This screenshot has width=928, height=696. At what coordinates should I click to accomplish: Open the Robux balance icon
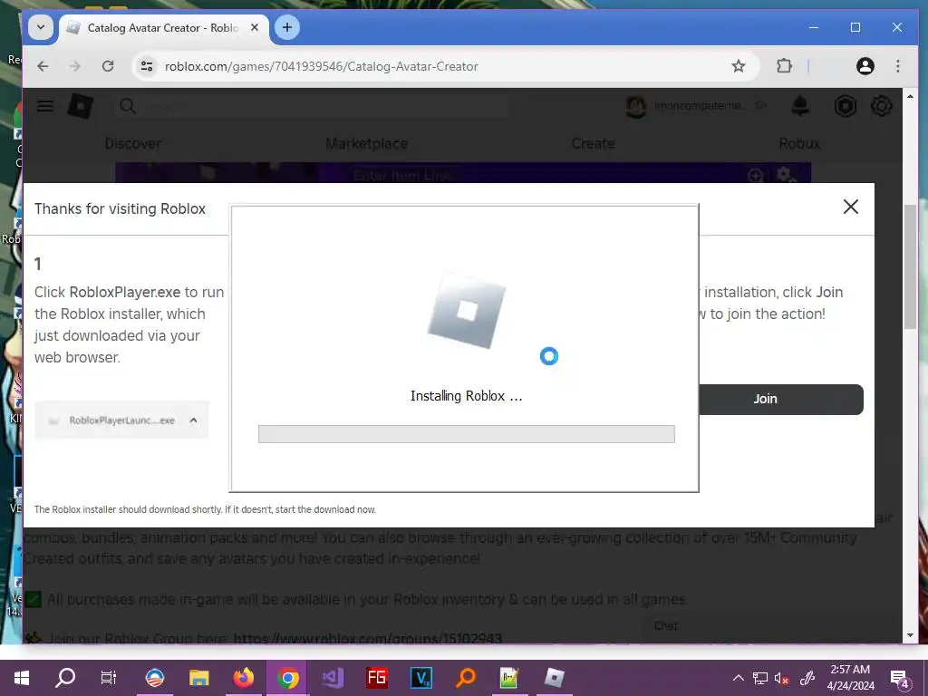(x=846, y=107)
